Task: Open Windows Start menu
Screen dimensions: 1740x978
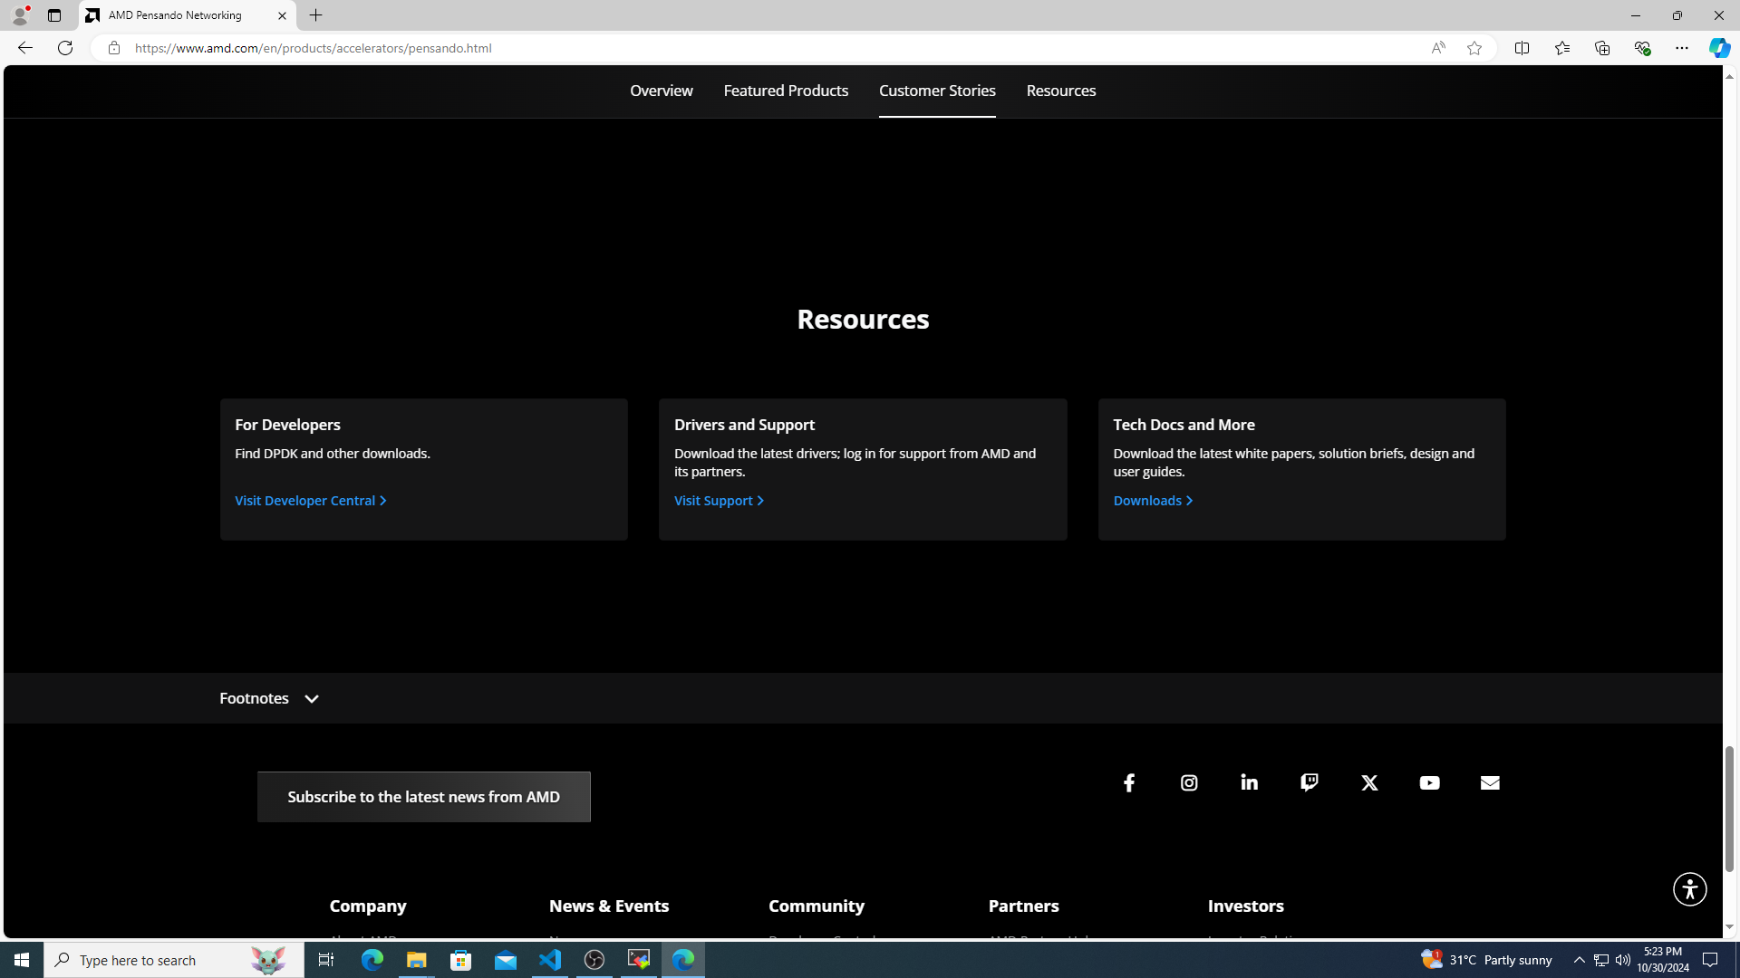Action: 22,960
